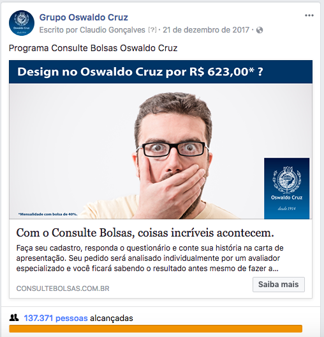Click the orange reach progress bar
This screenshot has height=337, width=324.
coord(156,329)
